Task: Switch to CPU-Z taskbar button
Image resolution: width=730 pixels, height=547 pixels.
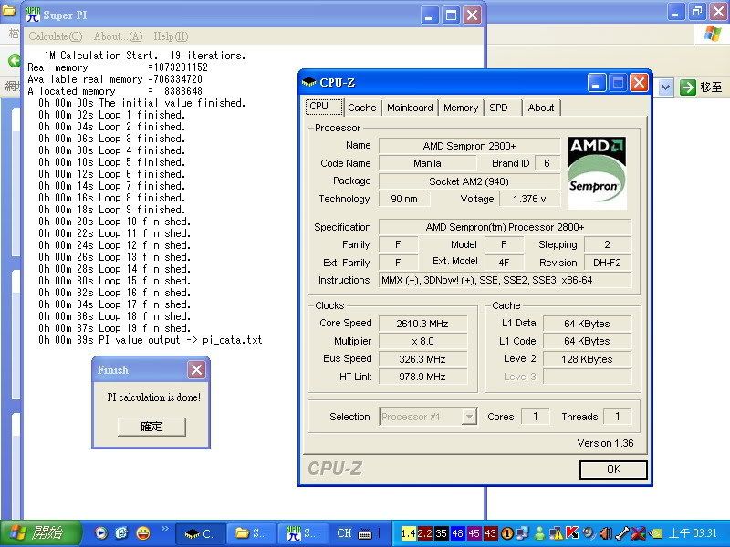Action: (201, 533)
